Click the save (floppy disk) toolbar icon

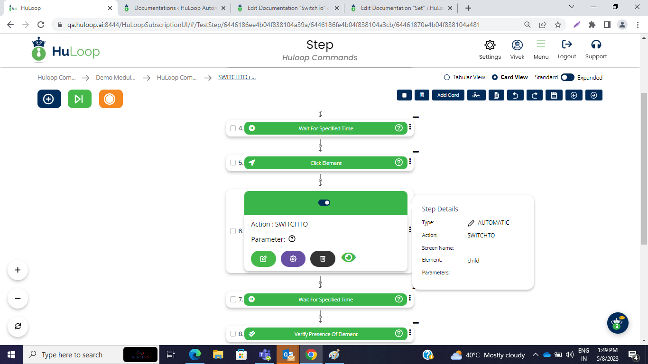coord(554,95)
